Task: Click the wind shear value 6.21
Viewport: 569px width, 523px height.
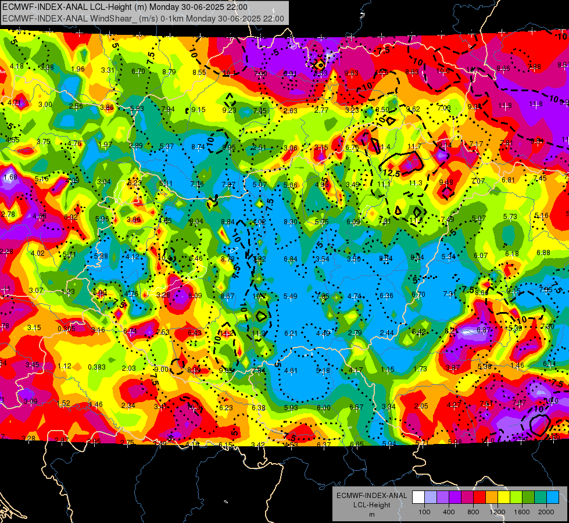Action: [291, 333]
